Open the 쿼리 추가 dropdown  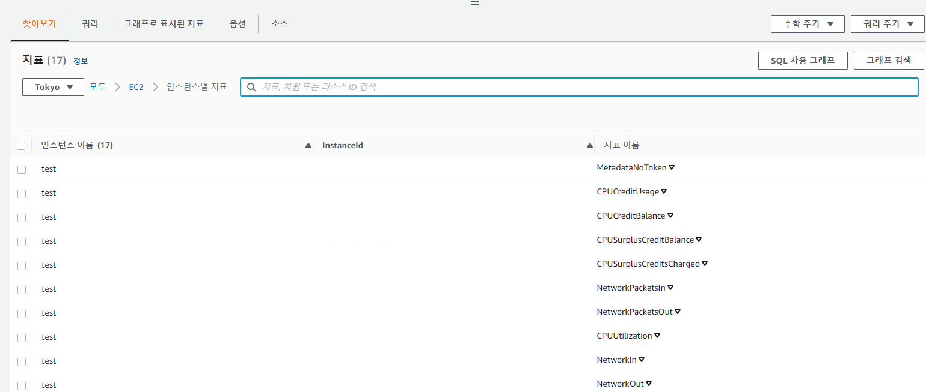[888, 24]
